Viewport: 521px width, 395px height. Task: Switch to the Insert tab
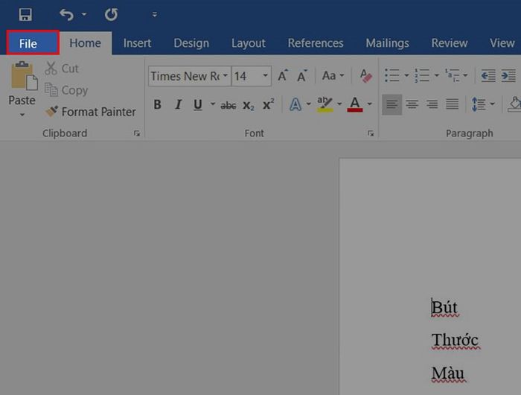coord(137,43)
